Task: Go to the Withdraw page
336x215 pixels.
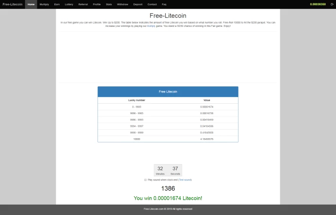Action: [x=123, y=4]
